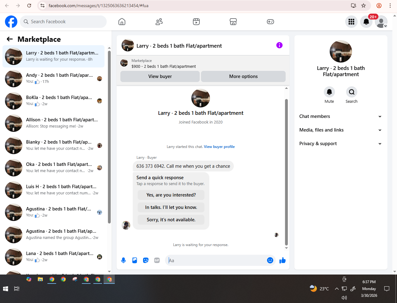Open the Friends icon in top navigation

coord(159,22)
